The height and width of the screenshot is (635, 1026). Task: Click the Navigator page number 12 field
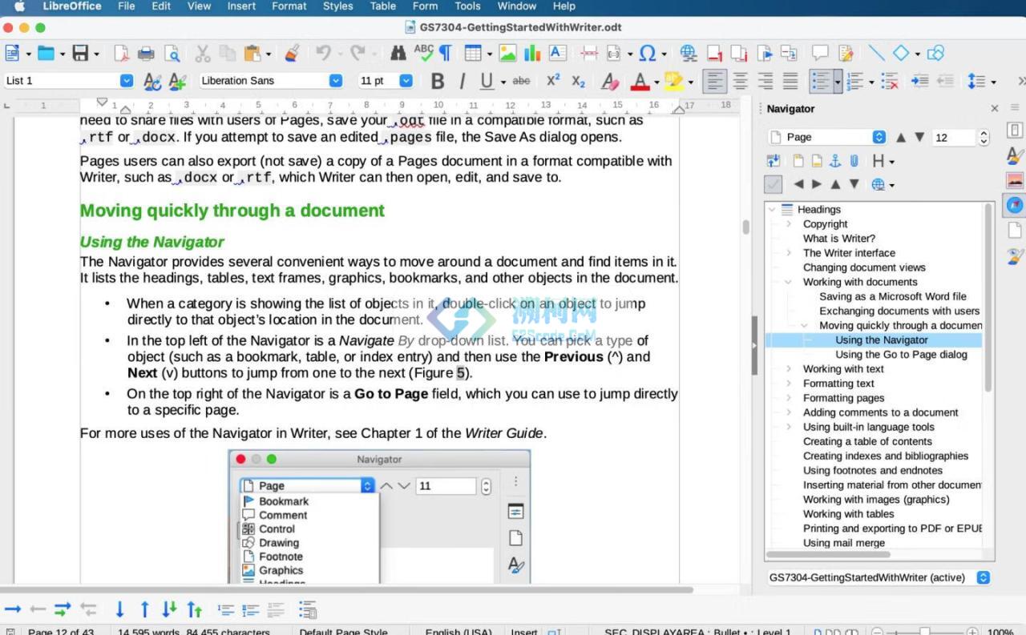click(954, 138)
